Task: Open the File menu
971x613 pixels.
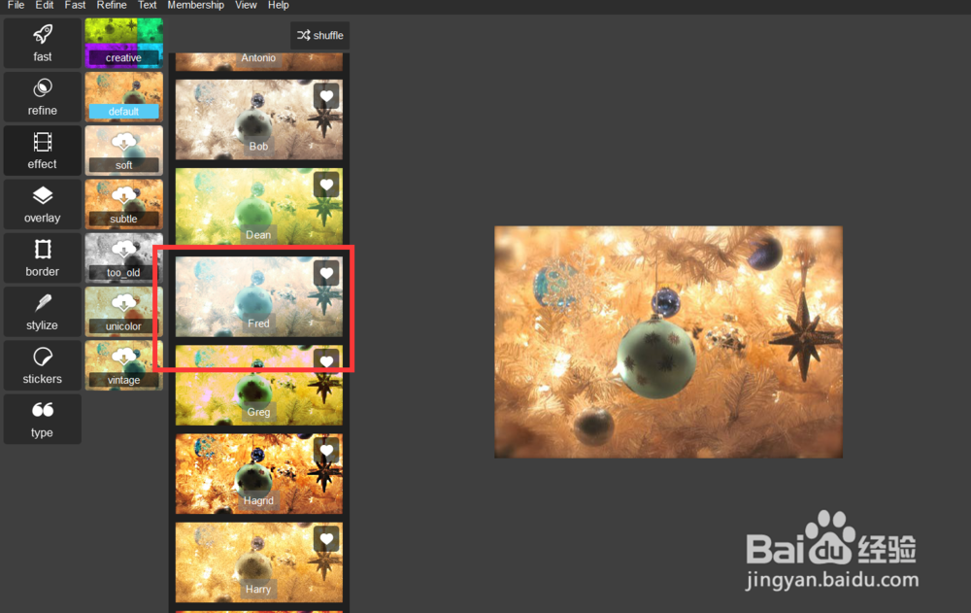Action: 17,5
